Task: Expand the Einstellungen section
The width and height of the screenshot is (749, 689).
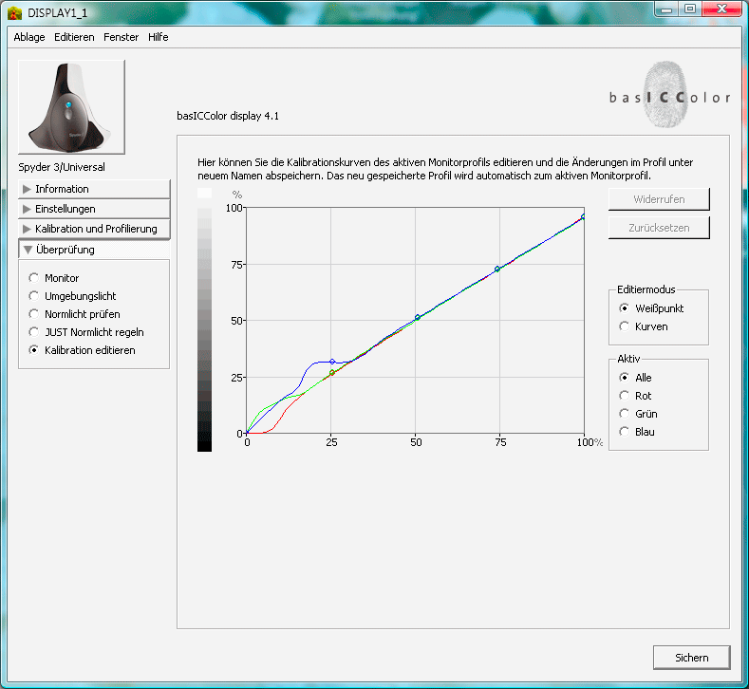Action: click(x=93, y=209)
